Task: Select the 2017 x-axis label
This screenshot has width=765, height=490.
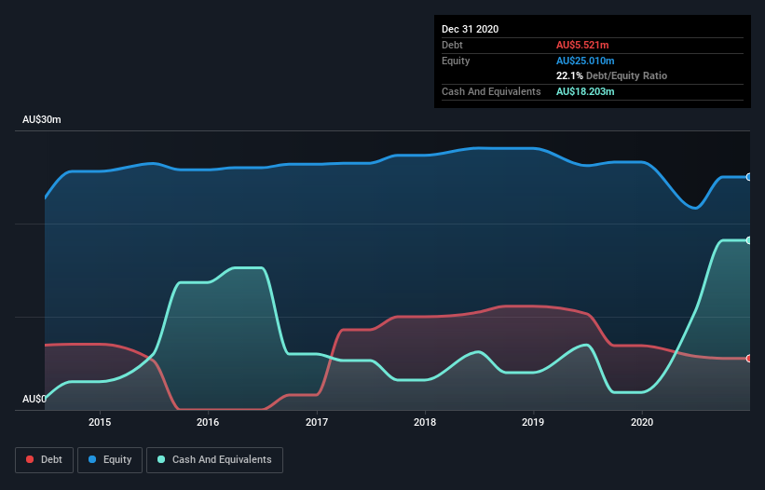Action: point(317,422)
